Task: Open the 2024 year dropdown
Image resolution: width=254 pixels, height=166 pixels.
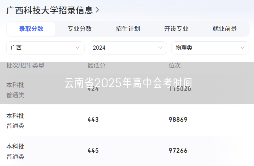Action: (128, 48)
